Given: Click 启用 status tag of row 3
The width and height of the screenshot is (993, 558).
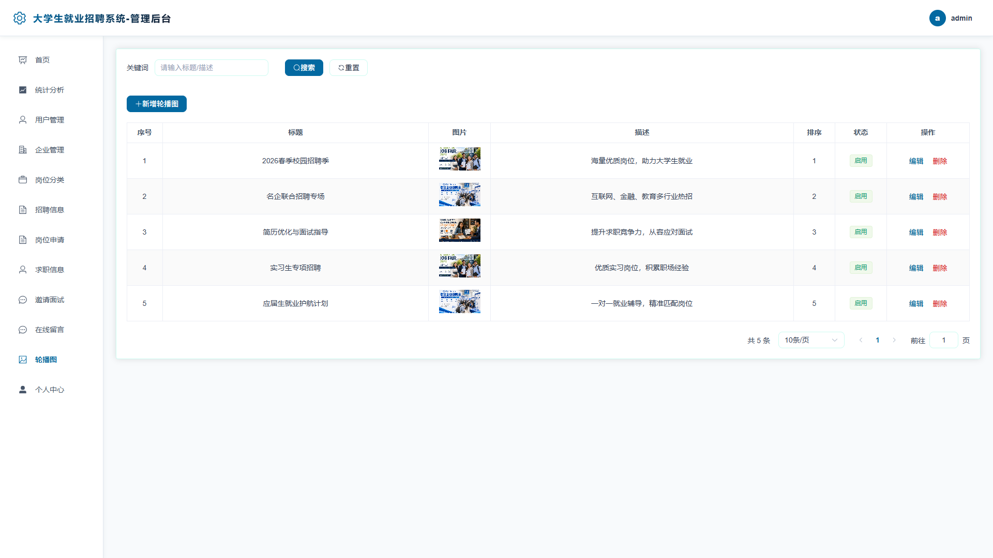Looking at the screenshot, I should (x=861, y=232).
